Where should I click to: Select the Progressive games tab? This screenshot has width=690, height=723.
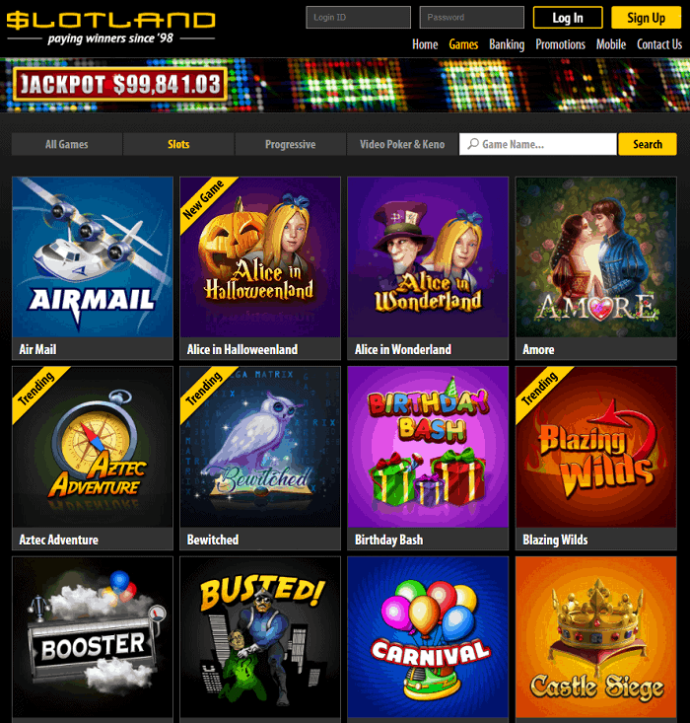[291, 144]
